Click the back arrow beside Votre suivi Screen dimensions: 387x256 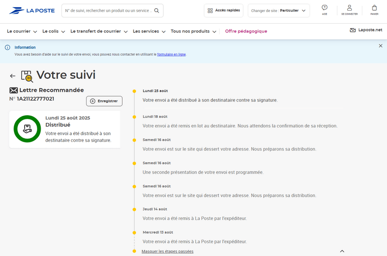point(13,76)
